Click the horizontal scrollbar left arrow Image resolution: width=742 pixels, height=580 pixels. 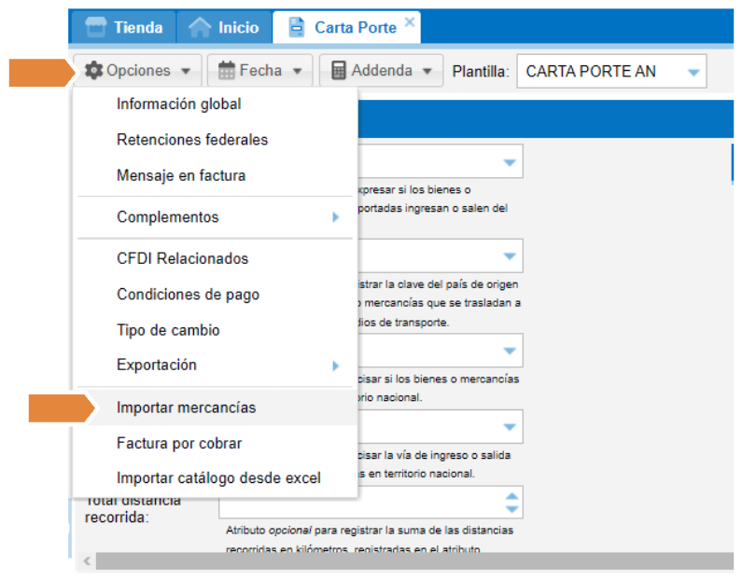point(87,561)
